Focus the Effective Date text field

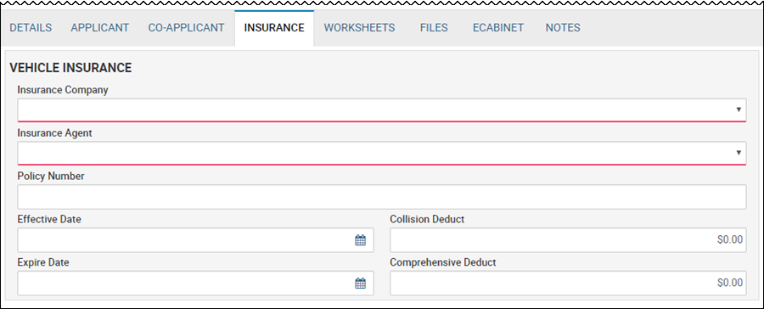coord(195,239)
